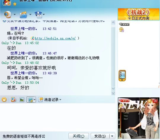Click sender name 世界上唯一的你 at 13:42:51
This screenshot has width=160, height=140.
tap(24, 29)
